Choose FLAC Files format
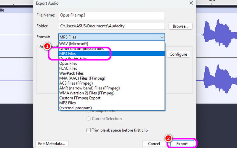The width and height of the screenshot is (237, 148). click(x=112, y=68)
